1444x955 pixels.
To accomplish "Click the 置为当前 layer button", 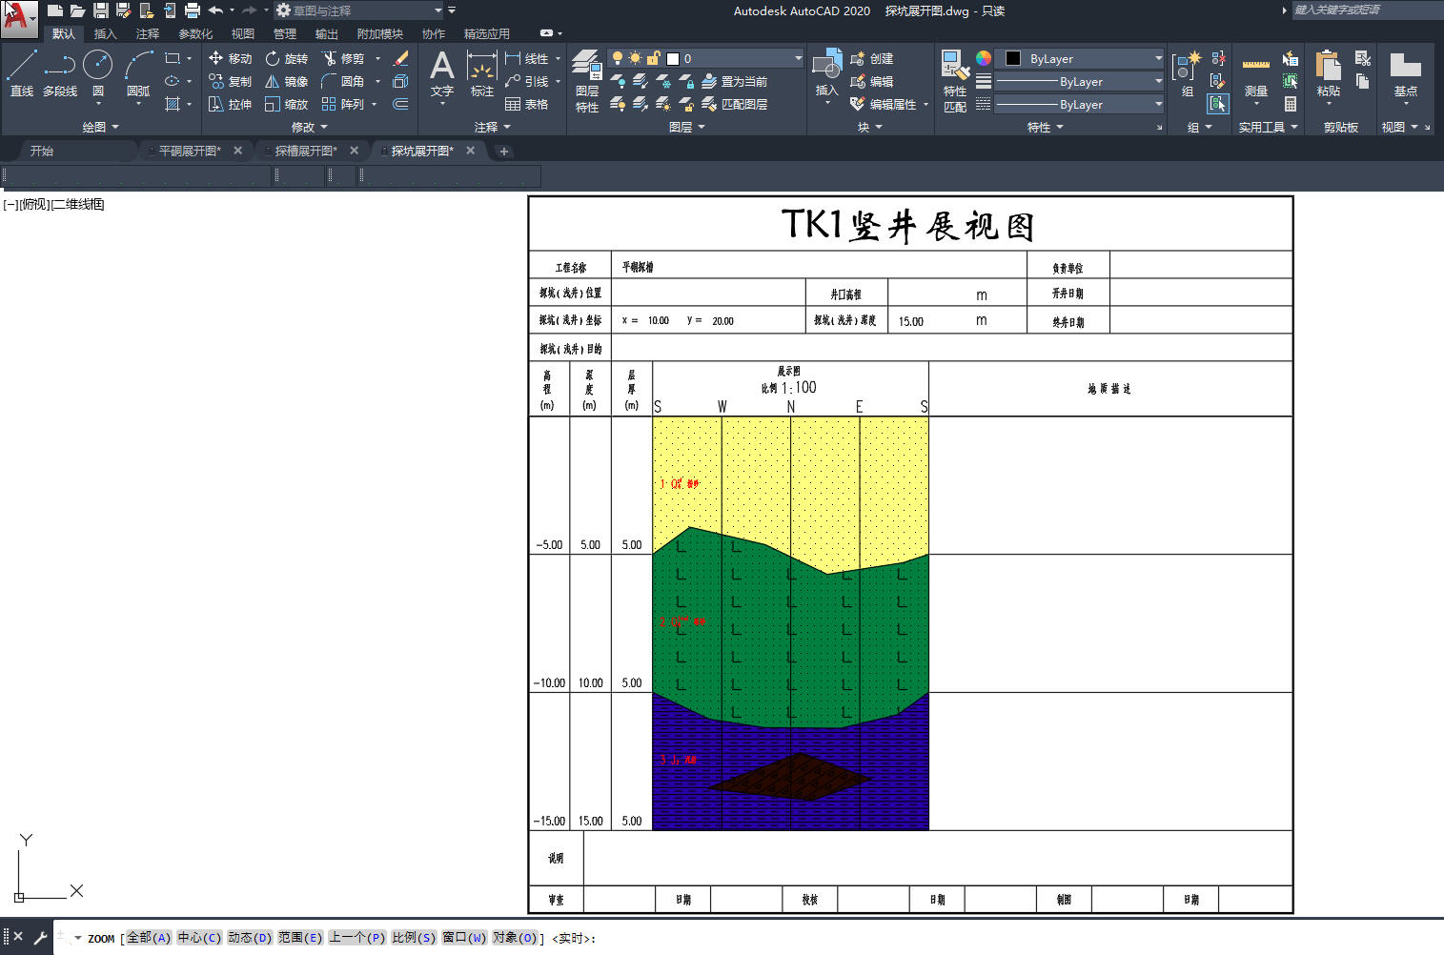I will coord(734,81).
